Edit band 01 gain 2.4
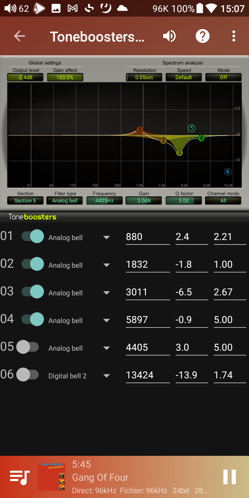 [x=192, y=237]
